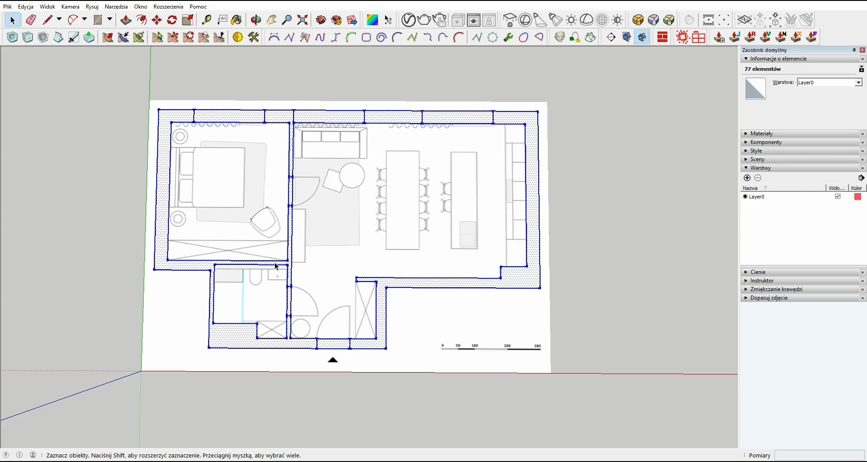Select the Layer0 active radio button
Screen dimensions: 867x462
(x=745, y=197)
